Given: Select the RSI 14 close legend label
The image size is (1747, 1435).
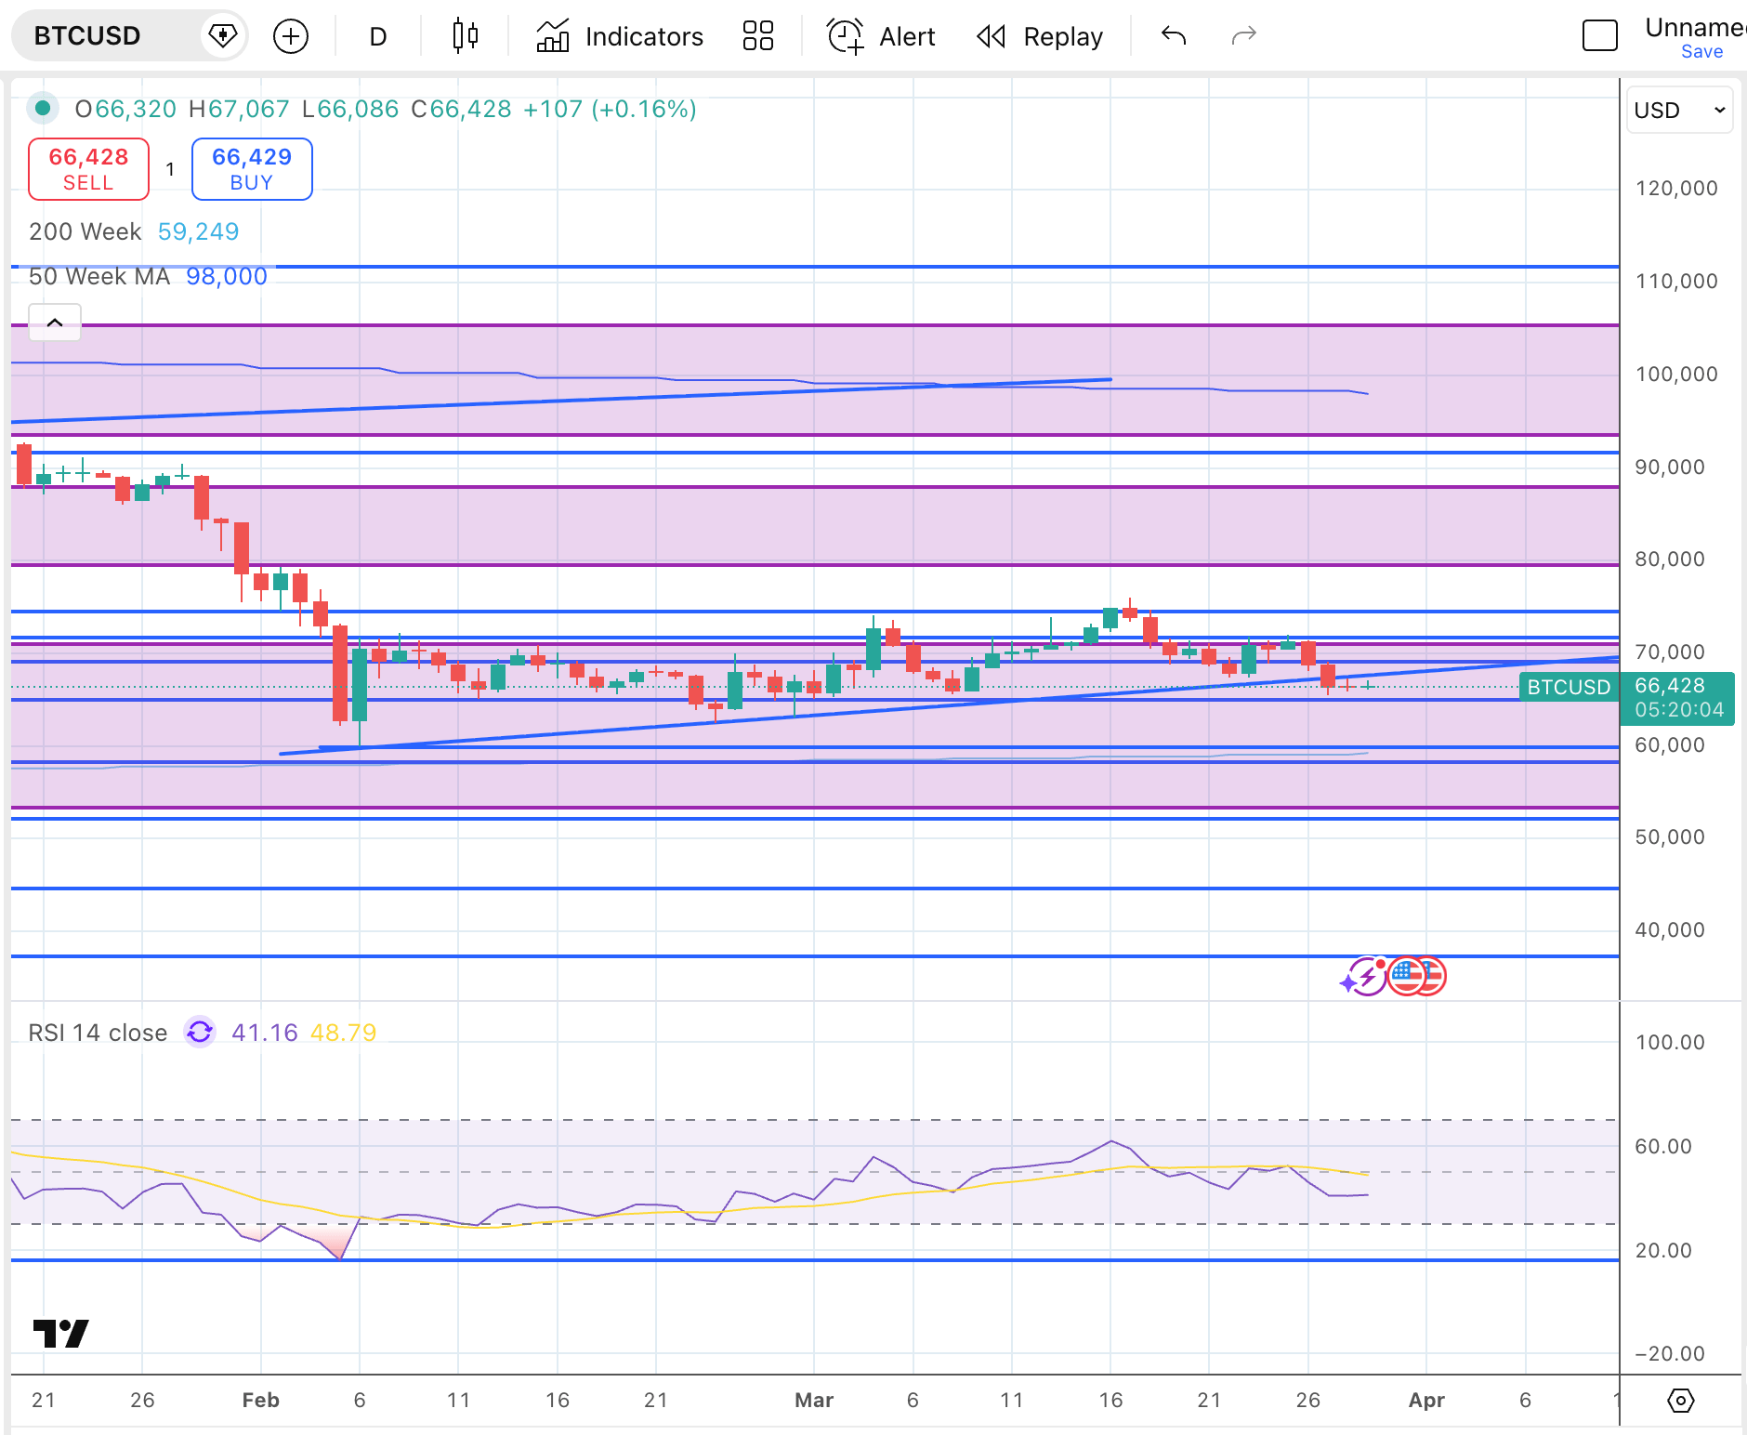Looking at the screenshot, I should tap(98, 1033).
